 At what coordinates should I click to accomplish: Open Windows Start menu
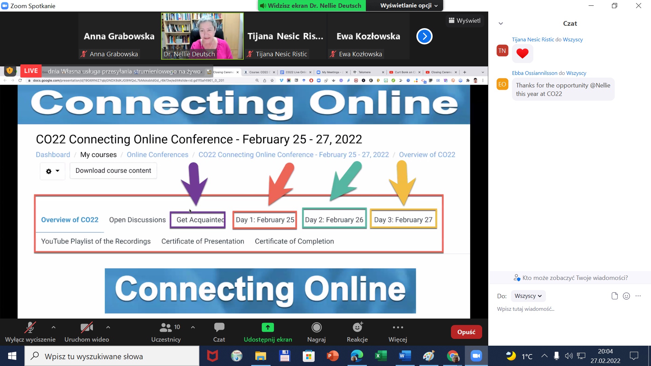[x=12, y=356]
